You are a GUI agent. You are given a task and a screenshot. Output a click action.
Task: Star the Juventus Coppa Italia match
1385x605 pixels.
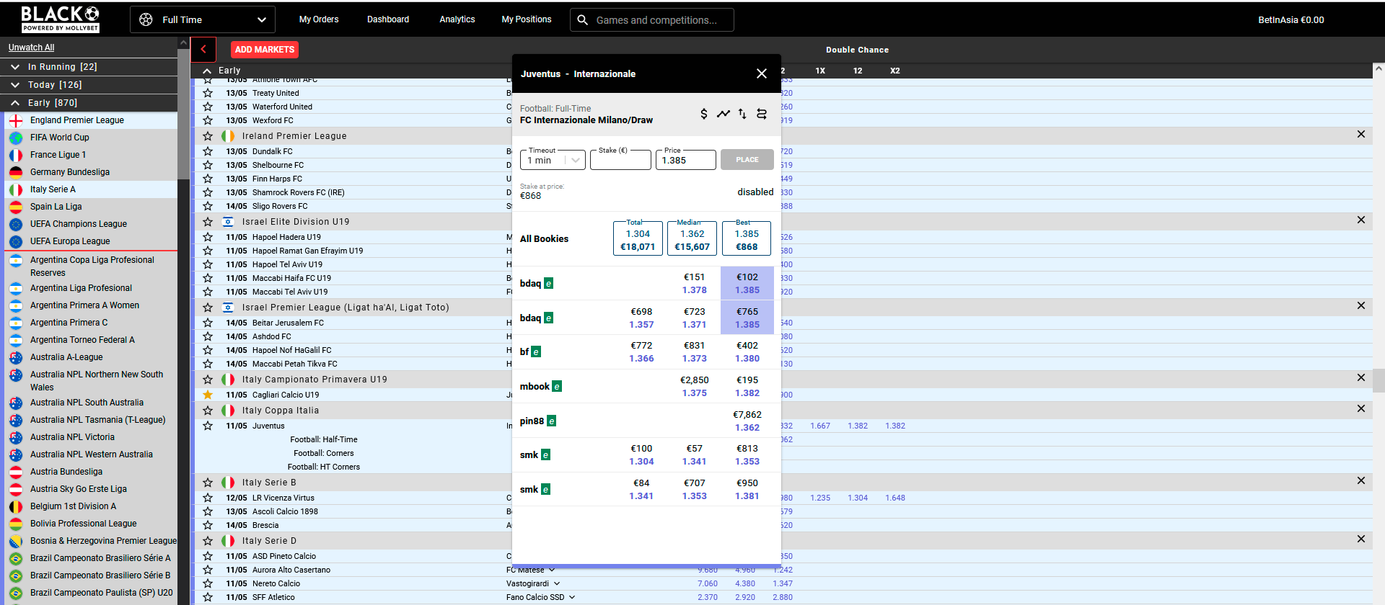[x=208, y=426]
